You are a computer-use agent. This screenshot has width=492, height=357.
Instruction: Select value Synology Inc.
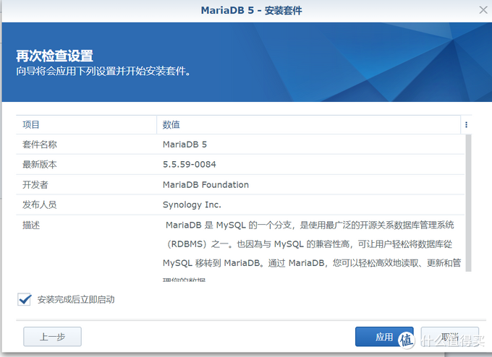192,205
